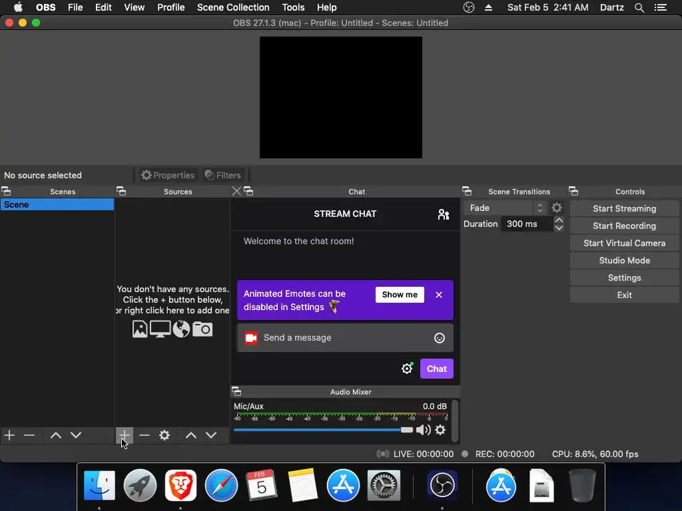Select the Scene item in Scenes list
The height and width of the screenshot is (511, 682).
click(57, 205)
